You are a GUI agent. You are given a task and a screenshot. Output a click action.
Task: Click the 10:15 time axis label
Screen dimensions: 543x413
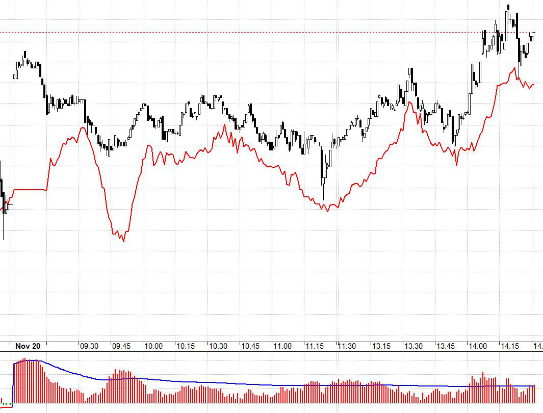pyautogui.click(x=186, y=346)
